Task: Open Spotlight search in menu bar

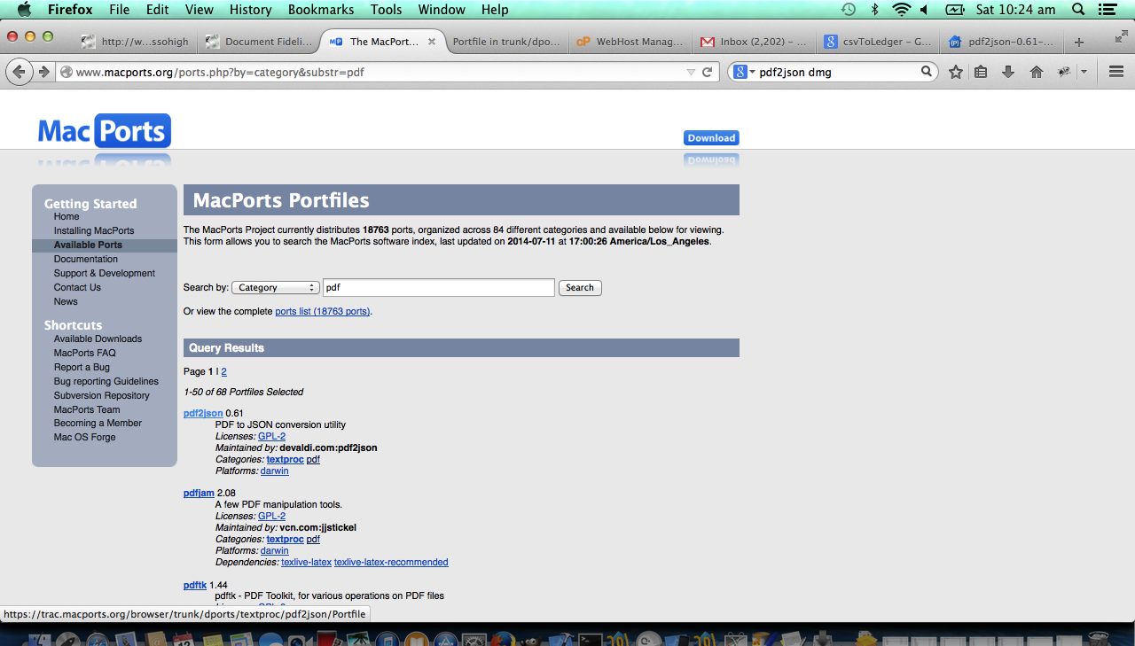Action: [x=1078, y=10]
